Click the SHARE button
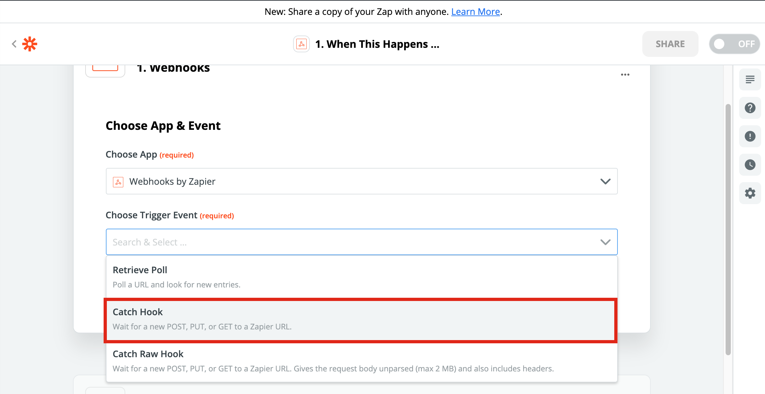 pos(670,44)
